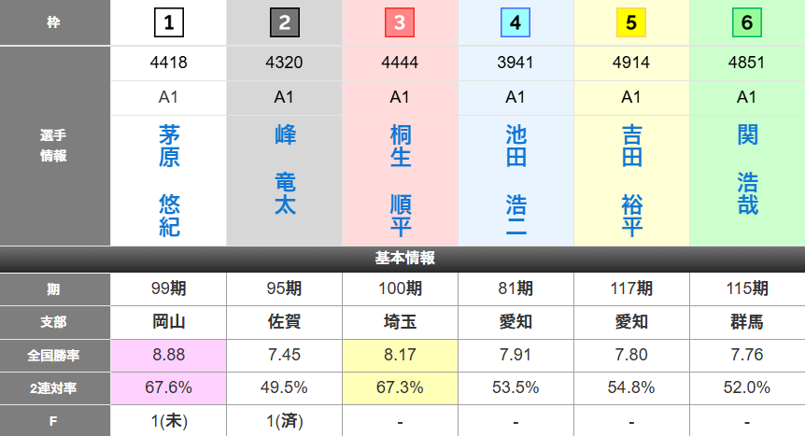Click the 基本情報 section header bar
The image size is (805, 436).
[402, 259]
